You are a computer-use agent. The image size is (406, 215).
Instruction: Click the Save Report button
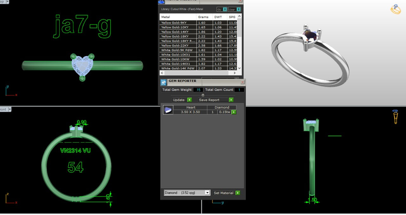point(216,100)
